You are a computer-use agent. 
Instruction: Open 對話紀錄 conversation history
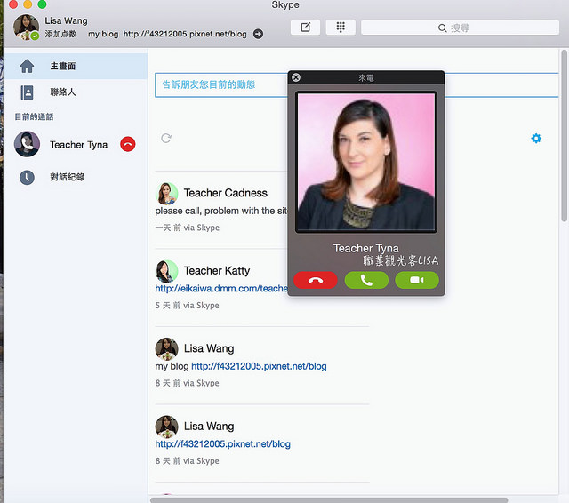(x=68, y=177)
